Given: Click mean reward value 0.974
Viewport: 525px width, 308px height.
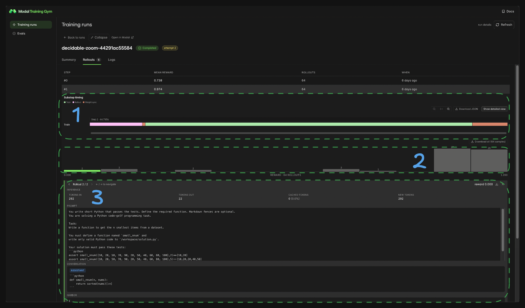Looking at the screenshot, I should [x=158, y=89].
